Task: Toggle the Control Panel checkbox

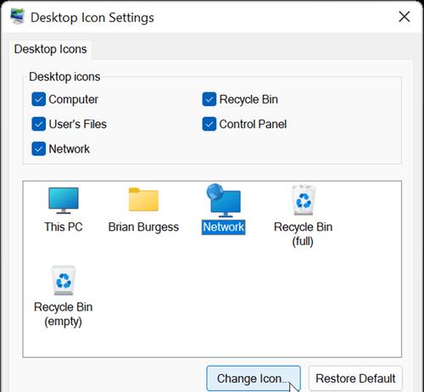Action: pos(209,124)
